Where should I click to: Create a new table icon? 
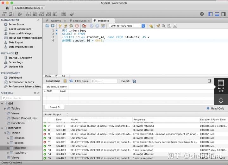click(35, 14)
